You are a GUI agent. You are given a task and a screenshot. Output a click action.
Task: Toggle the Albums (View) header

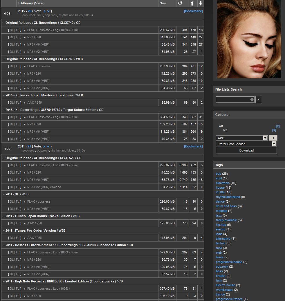click(x=31, y=3)
